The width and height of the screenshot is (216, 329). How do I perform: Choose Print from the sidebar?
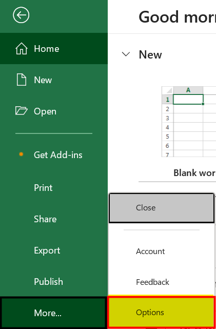point(54,187)
